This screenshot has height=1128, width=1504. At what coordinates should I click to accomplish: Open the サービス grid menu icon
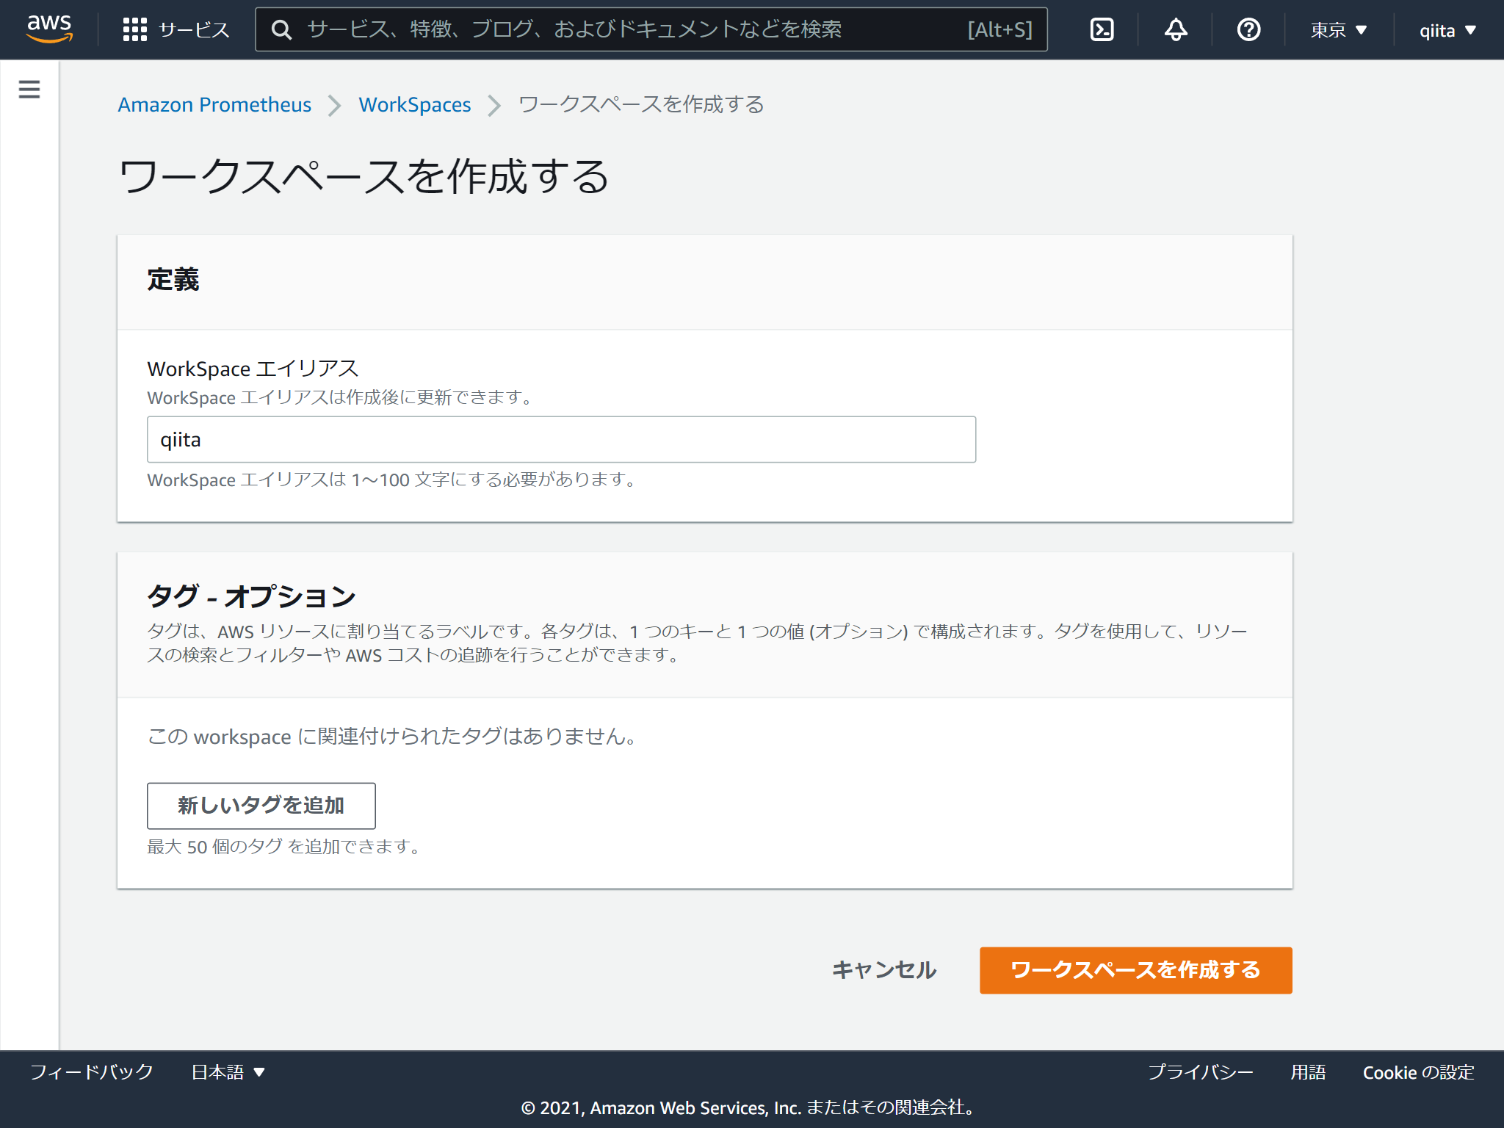coord(135,29)
